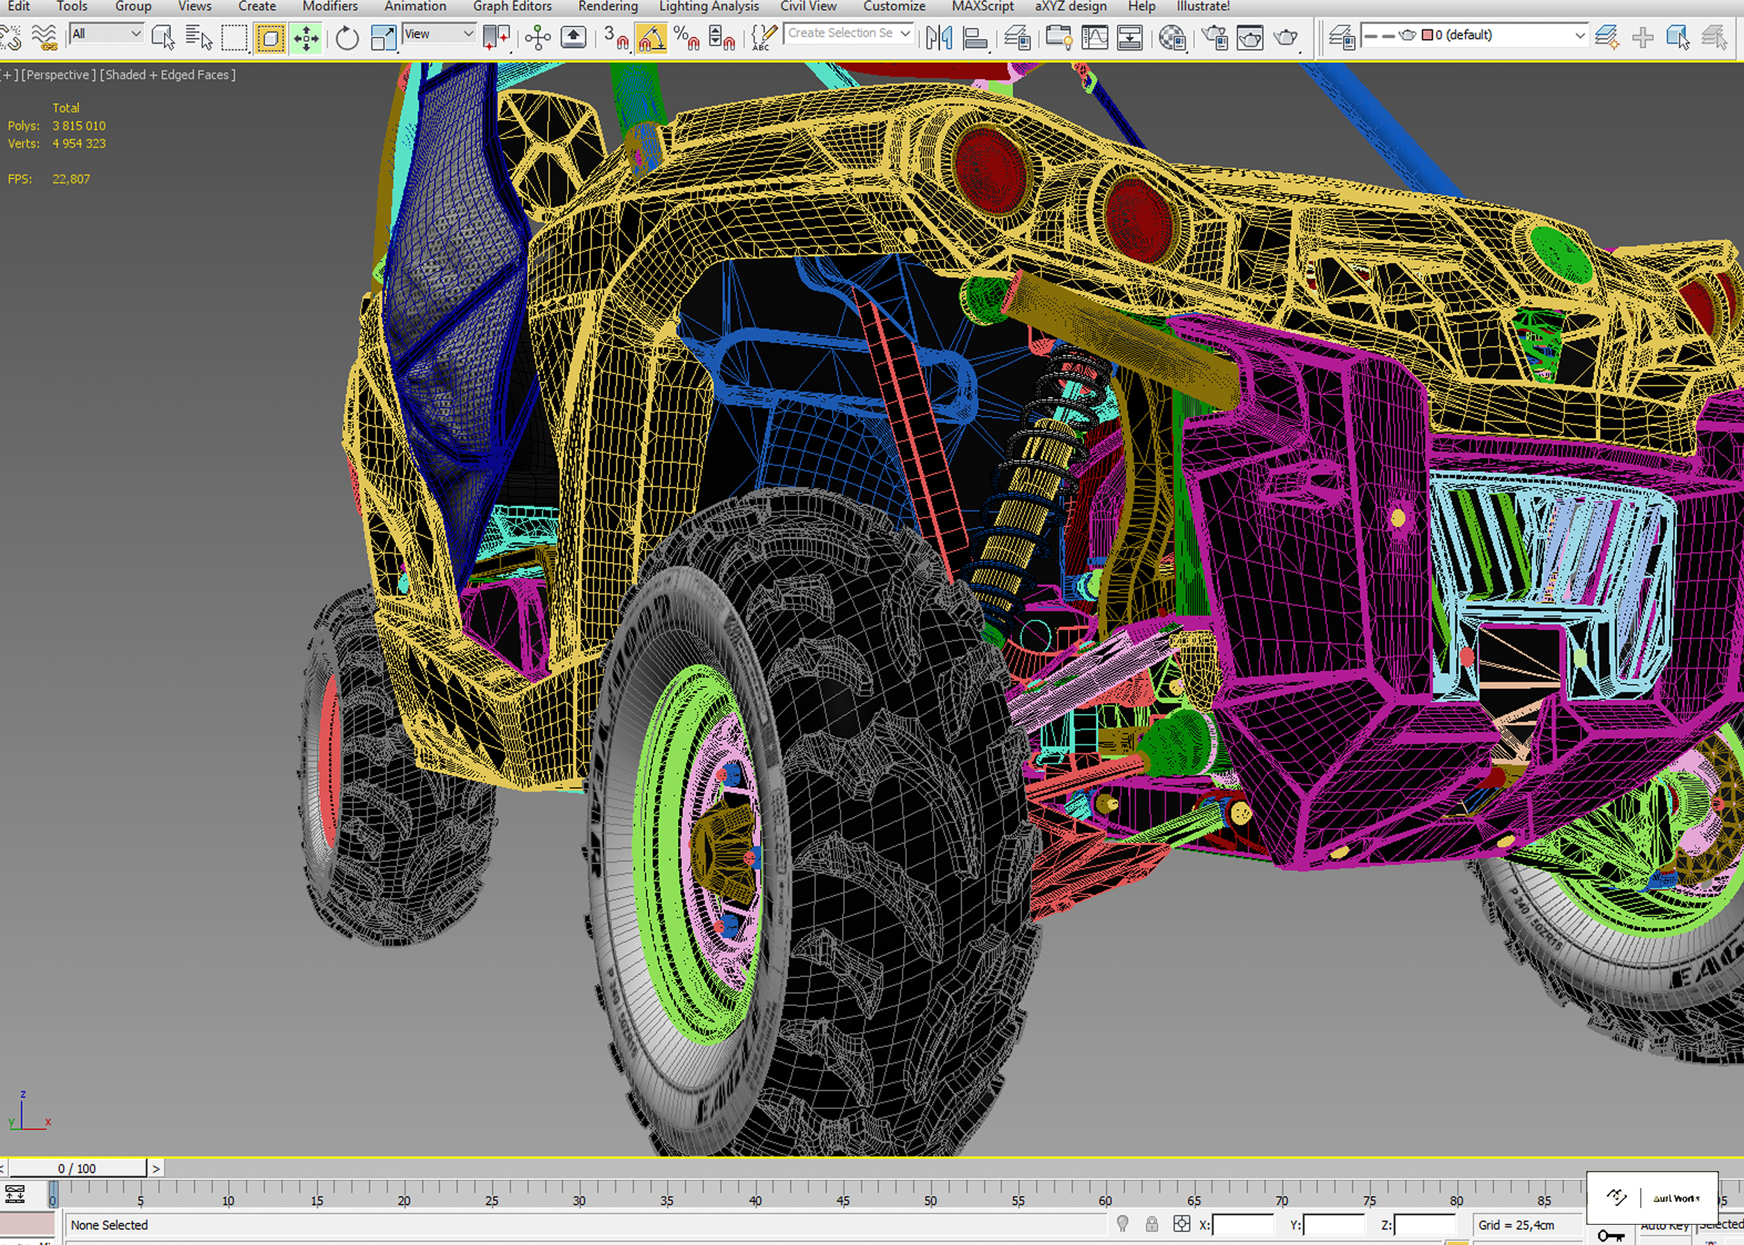Enable the Spinner Snap toggle
This screenshot has height=1245, width=1744.
pos(722,37)
